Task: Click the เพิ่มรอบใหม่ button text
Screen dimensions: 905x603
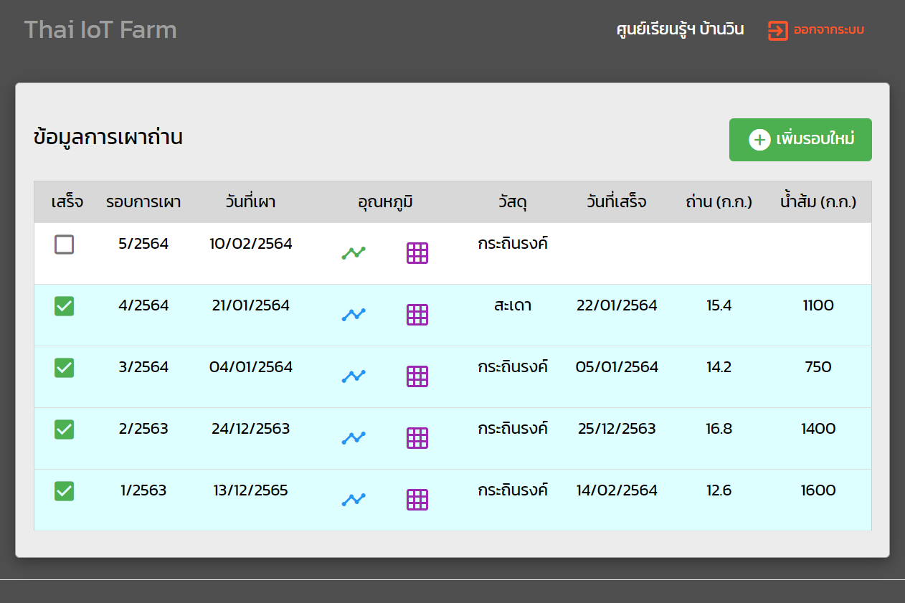Action: point(815,139)
